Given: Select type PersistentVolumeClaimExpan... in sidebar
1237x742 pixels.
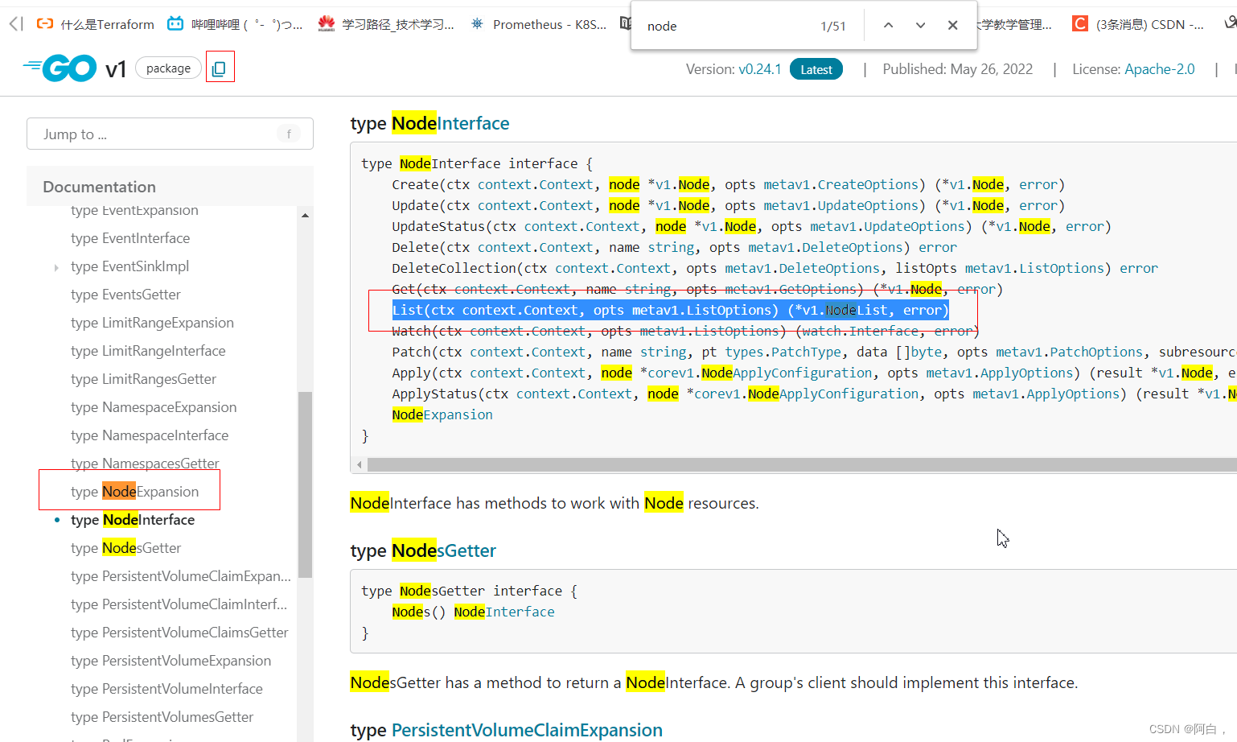Looking at the screenshot, I should coord(181,576).
